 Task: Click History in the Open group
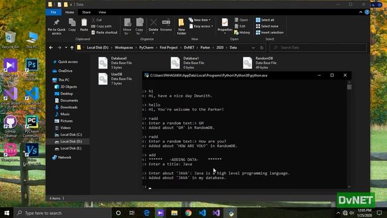coord(242,32)
